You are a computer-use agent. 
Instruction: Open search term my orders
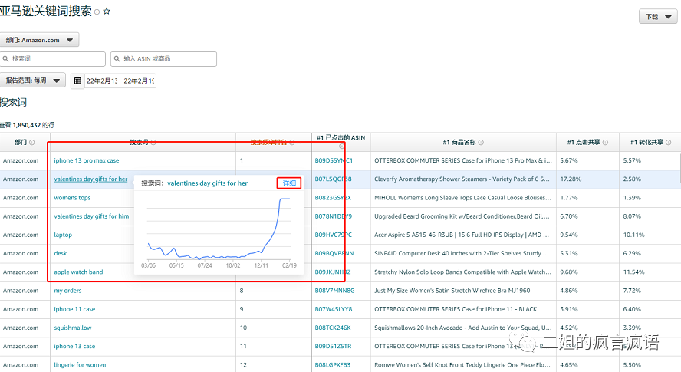pyautogui.click(x=67, y=291)
